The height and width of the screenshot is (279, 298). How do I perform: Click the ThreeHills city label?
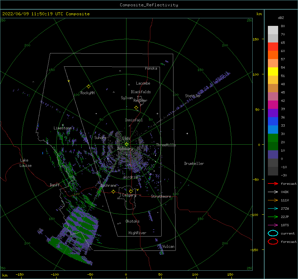point(166,145)
